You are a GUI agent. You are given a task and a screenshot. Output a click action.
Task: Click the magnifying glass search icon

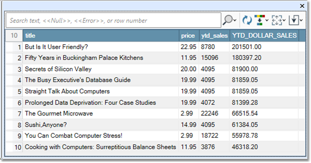(x=228, y=20)
